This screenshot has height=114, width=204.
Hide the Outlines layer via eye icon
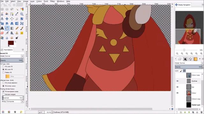point(177,81)
